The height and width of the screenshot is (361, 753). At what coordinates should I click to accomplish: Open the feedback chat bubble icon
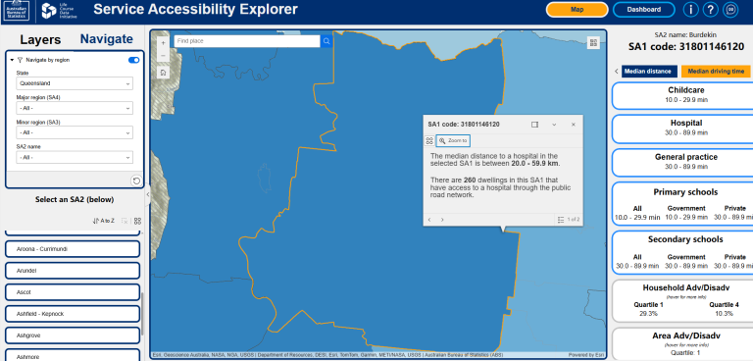click(x=730, y=10)
